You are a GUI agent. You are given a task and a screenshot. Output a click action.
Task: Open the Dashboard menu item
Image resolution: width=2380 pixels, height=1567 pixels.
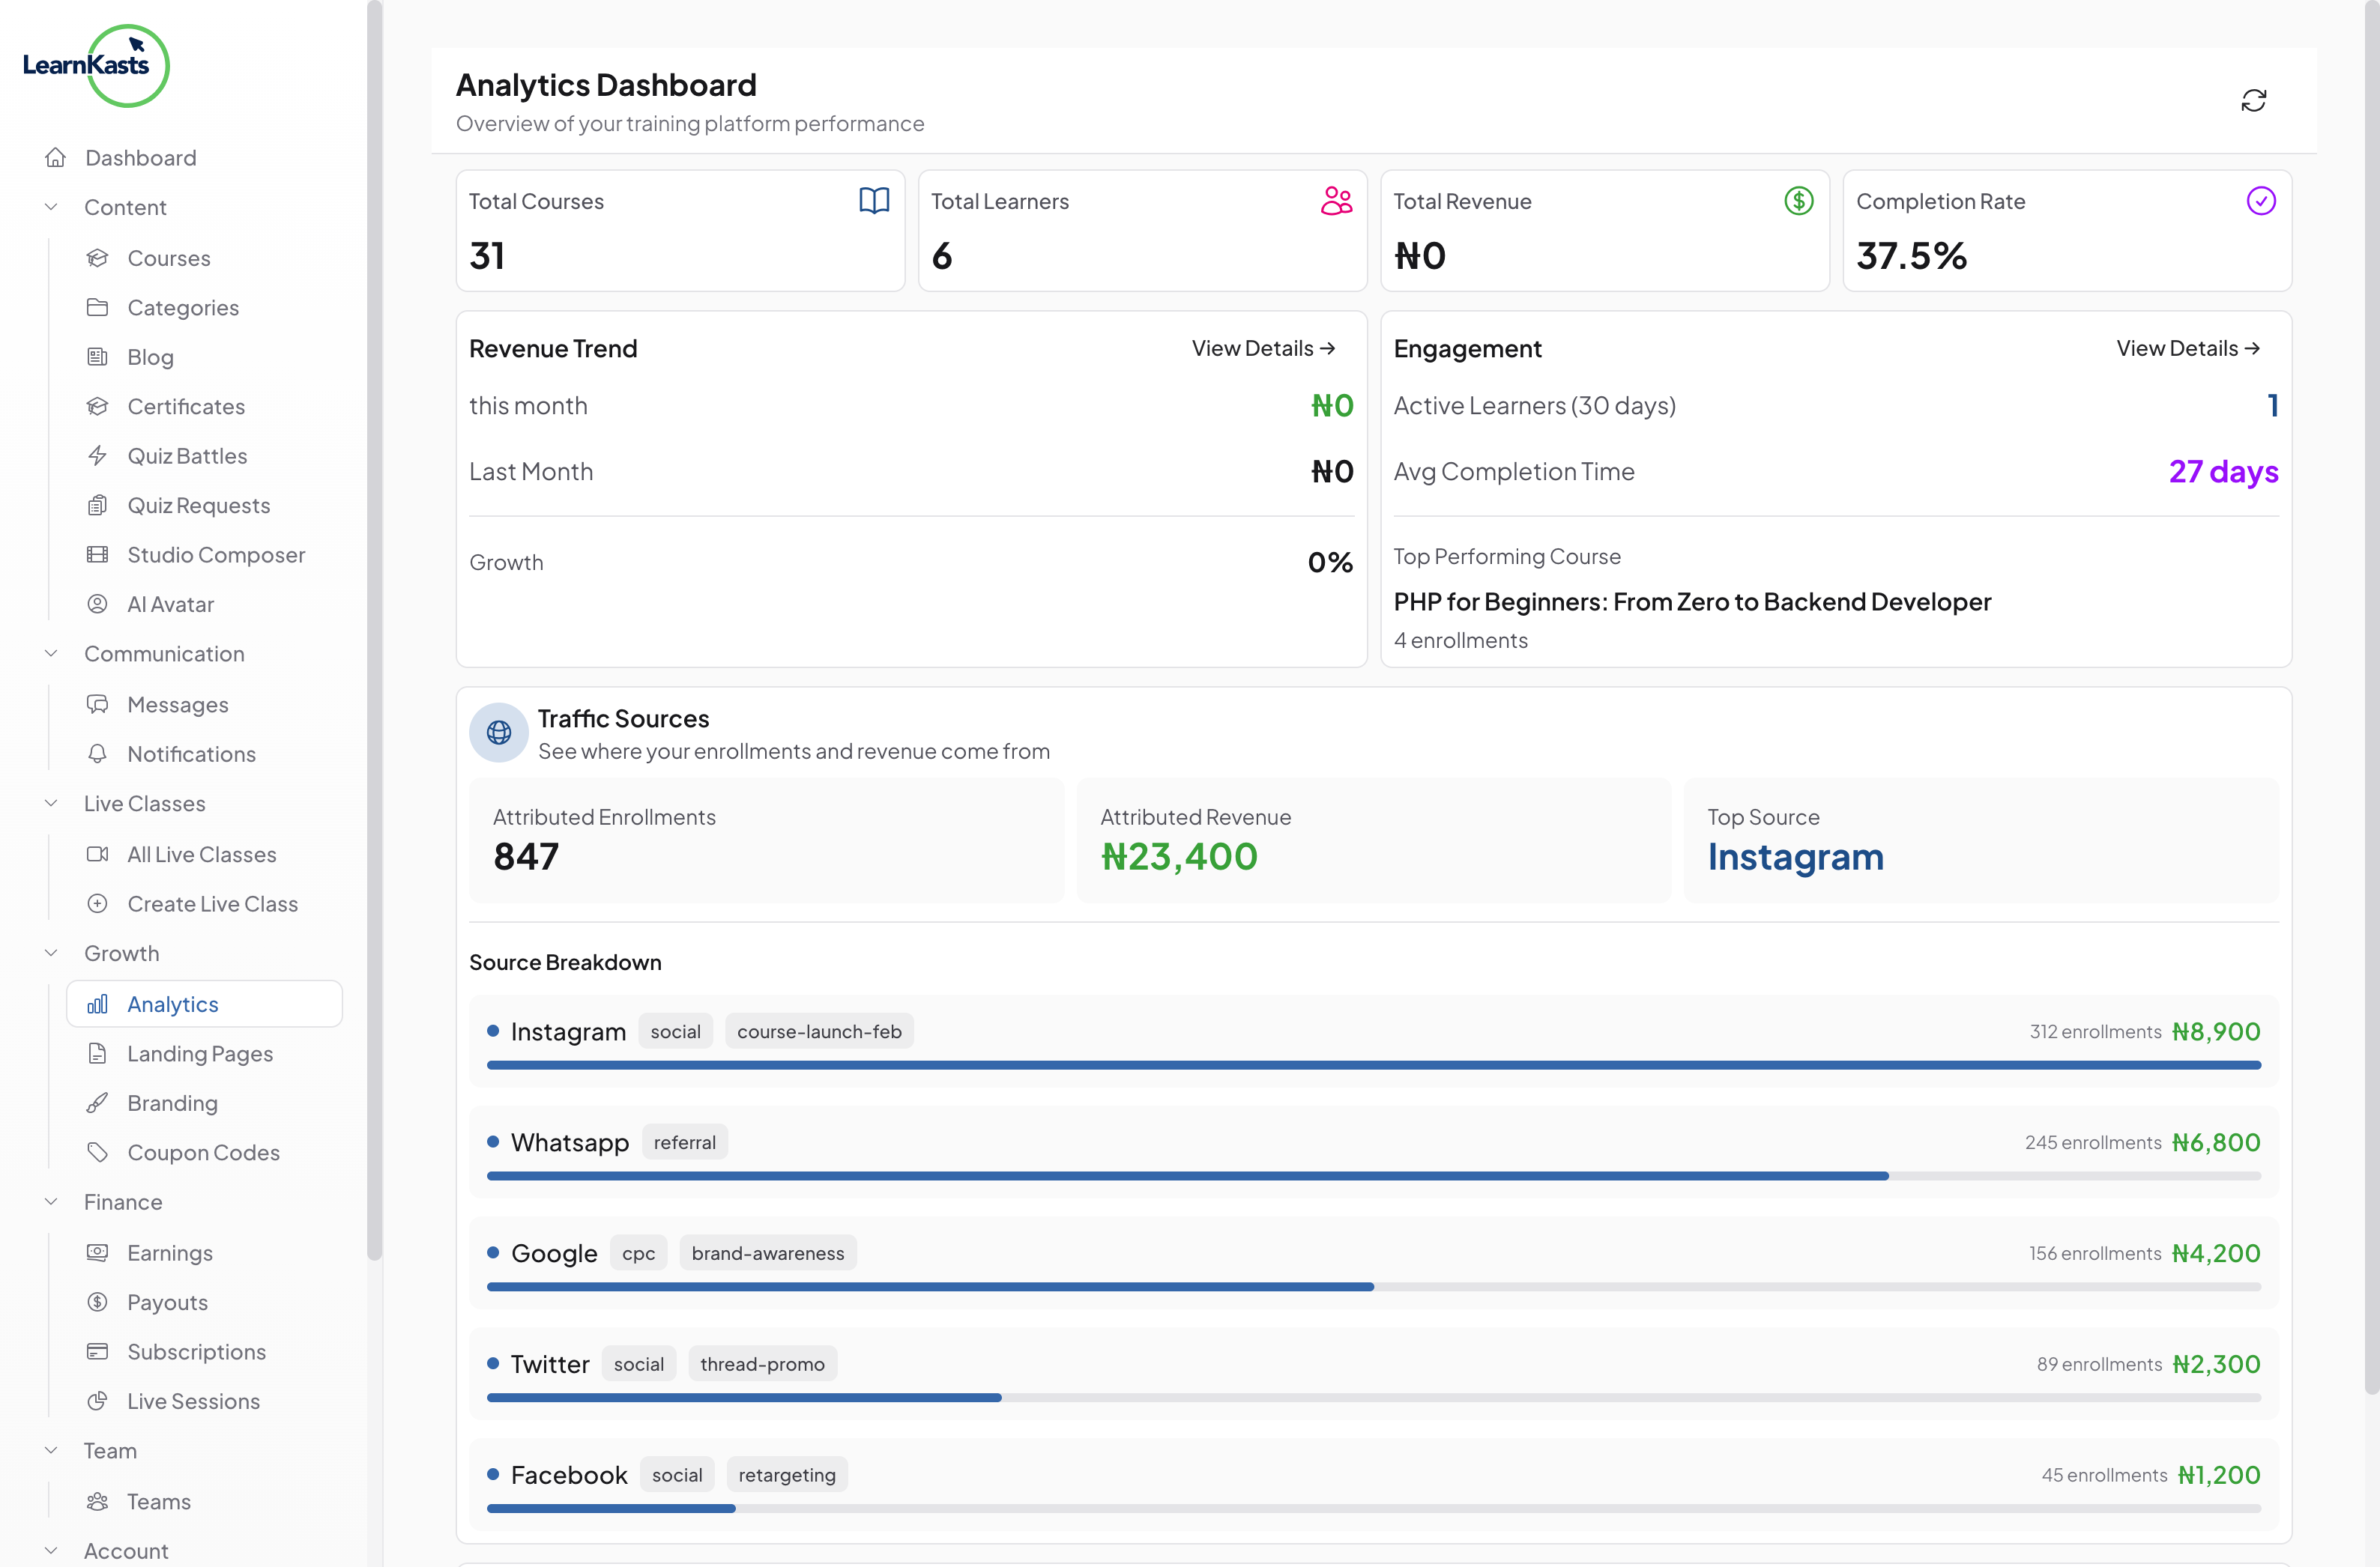[x=140, y=157]
